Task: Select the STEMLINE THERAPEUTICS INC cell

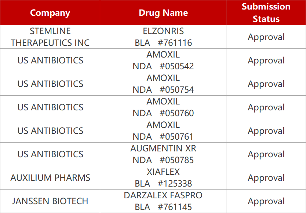Action: pyautogui.click(x=50, y=37)
